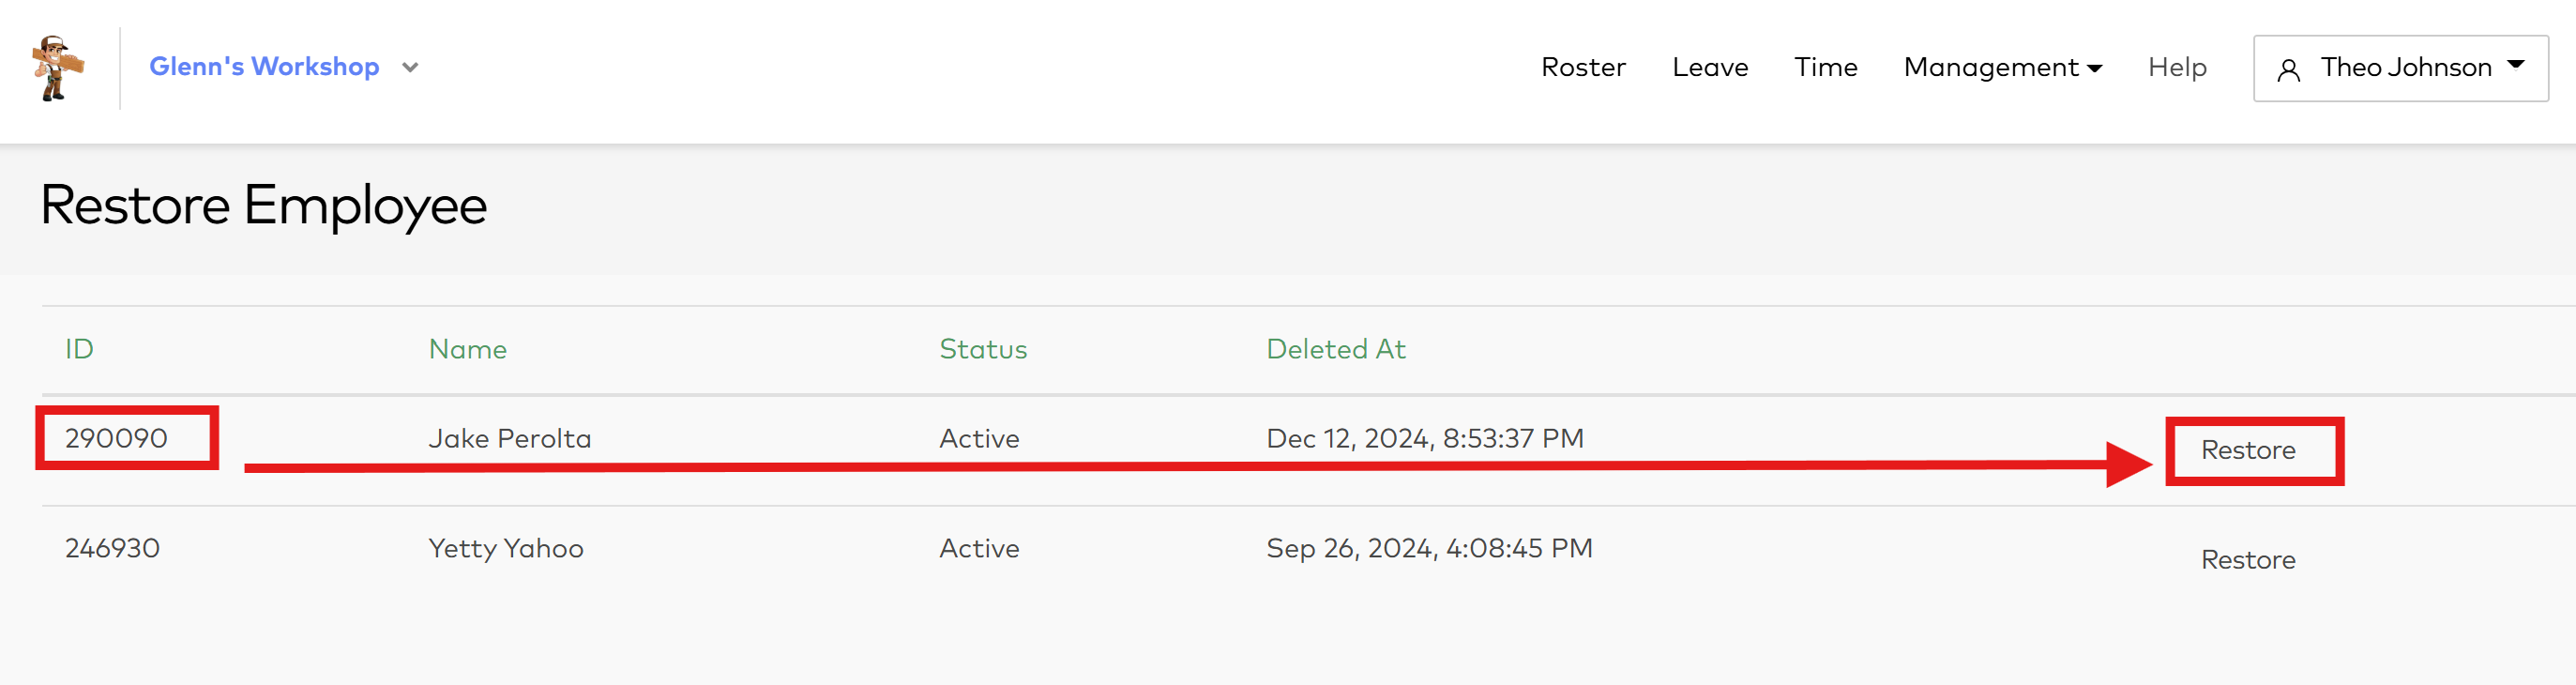Select employee ID 290090
Viewport: 2576px width, 685px height.
click(116, 438)
